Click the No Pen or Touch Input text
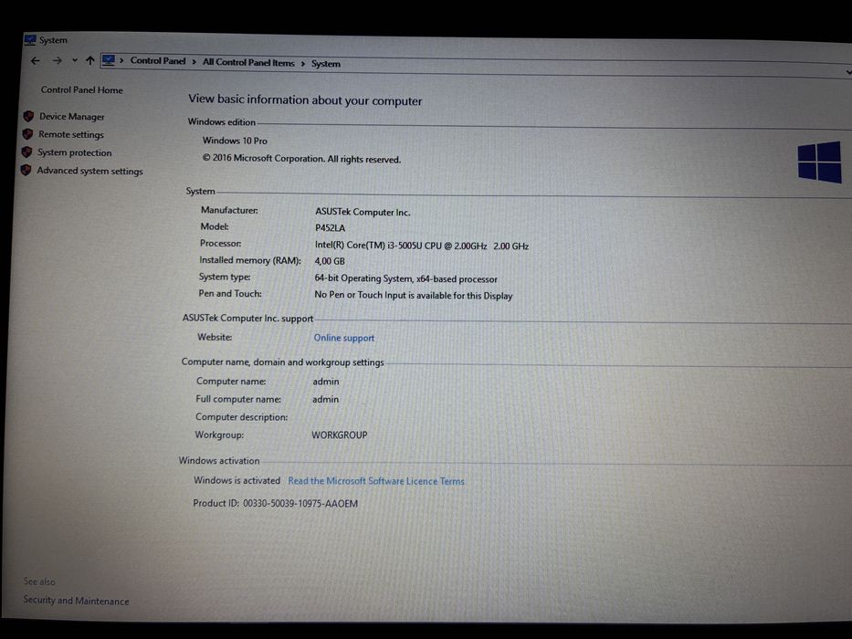 point(414,295)
